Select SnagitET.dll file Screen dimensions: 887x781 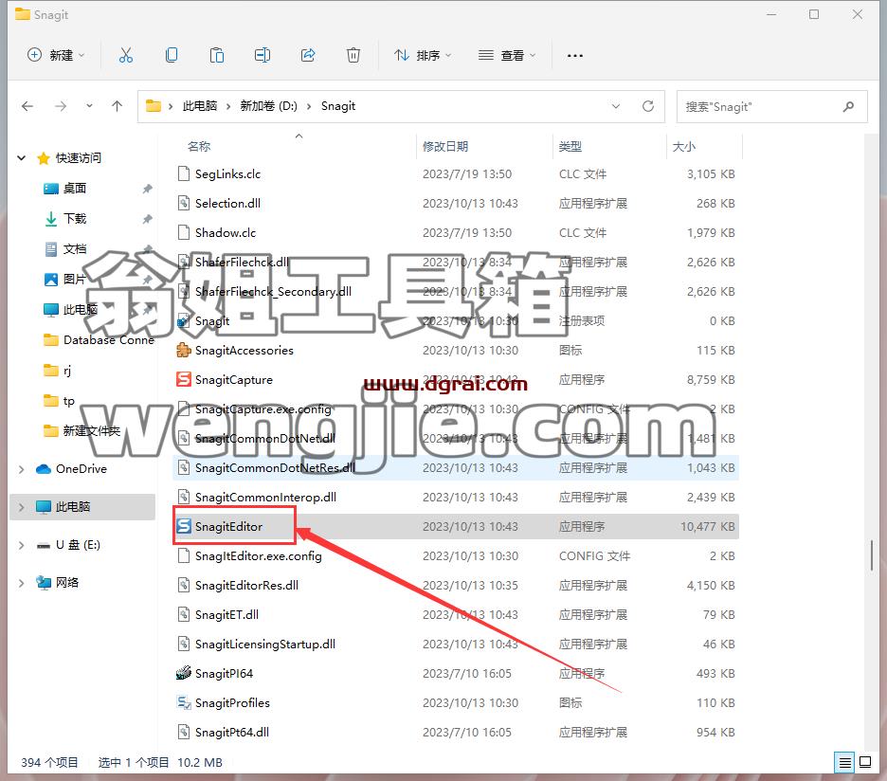tap(456, 614)
